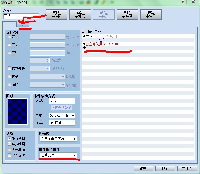Tick the 独立开关 condition checkbox

click(9, 68)
